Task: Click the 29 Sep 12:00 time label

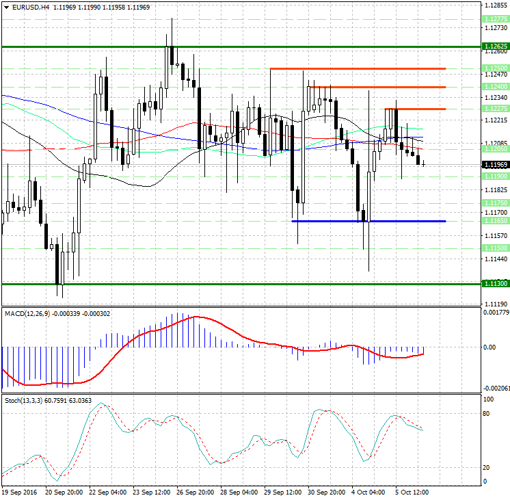Action: (x=282, y=492)
